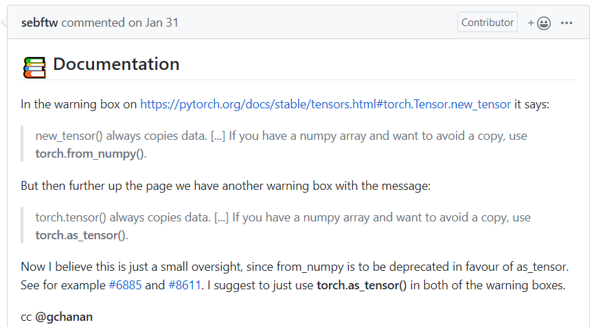Click bold torch.from_numpy() in first quote

coord(90,154)
